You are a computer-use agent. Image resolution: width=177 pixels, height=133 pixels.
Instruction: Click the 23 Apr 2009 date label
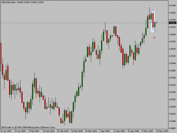[x=133, y=131]
